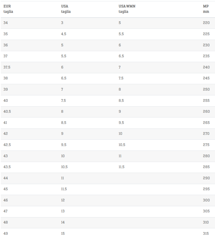The image size is (215, 239).
Task: Select the 245 mm MP value
Action: coord(206,78)
